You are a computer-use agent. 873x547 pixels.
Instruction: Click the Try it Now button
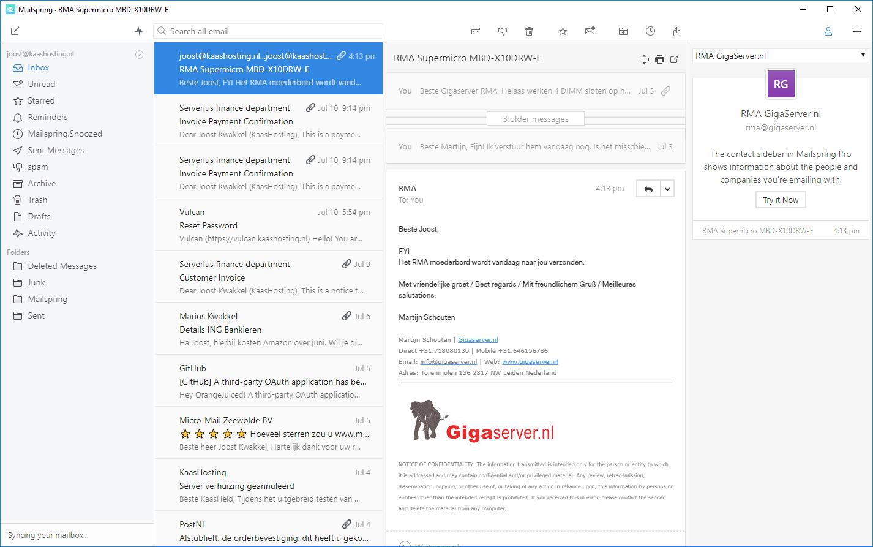[781, 200]
